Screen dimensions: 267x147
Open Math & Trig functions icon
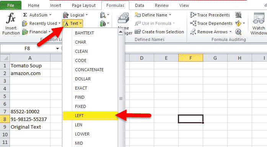103,23
